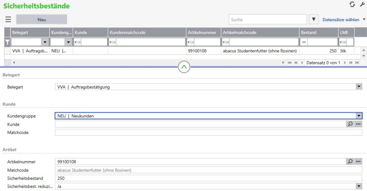Click the ellipsis button next to Artikelnummer
The image size is (367, 191).
pos(358,162)
